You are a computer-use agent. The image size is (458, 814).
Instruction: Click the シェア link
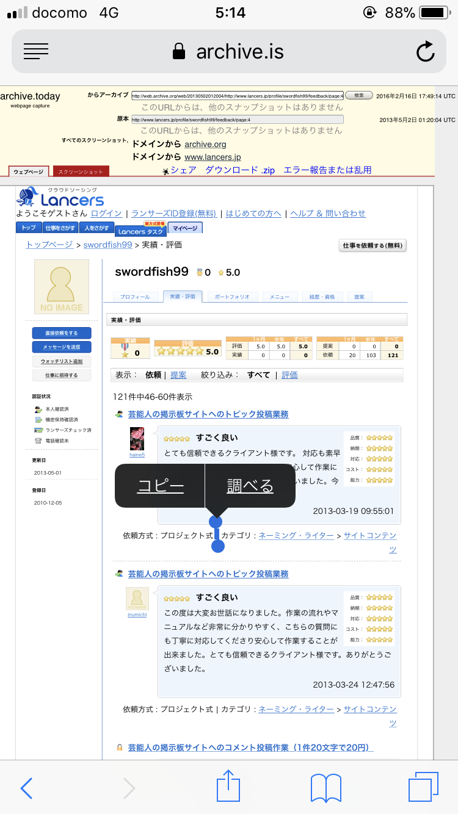click(x=183, y=170)
